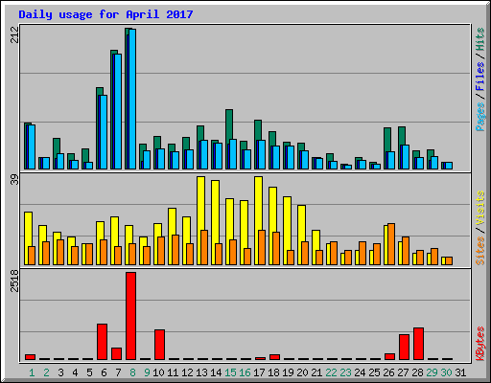Click day 21 on the date axis
Image resolution: width=491 pixels, height=383 pixels.
pyautogui.click(x=316, y=372)
